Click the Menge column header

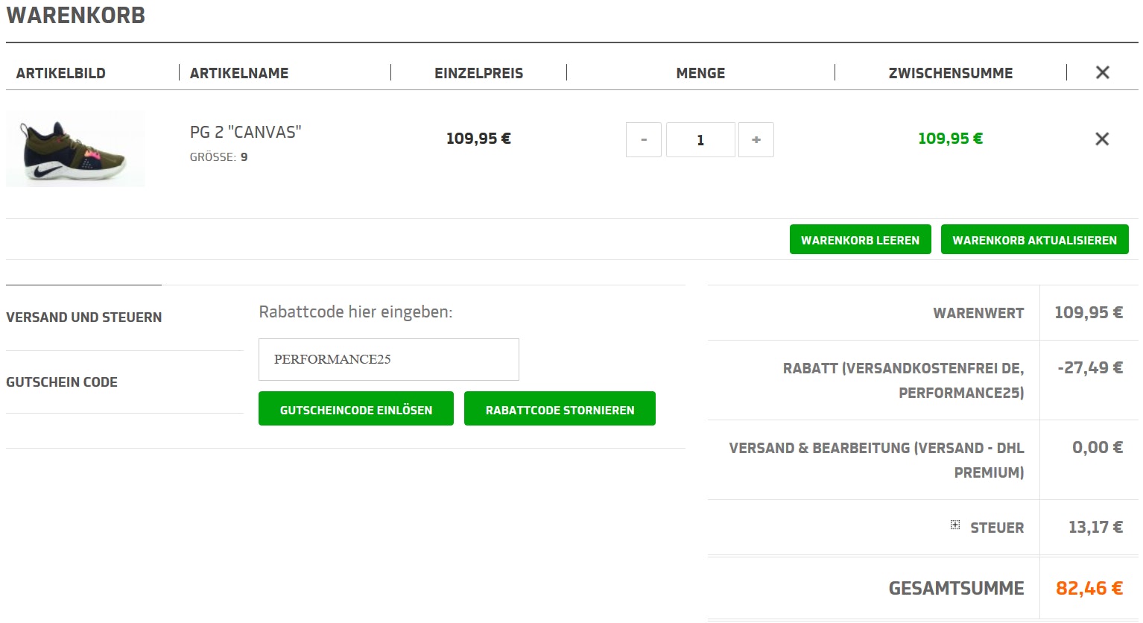(700, 73)
